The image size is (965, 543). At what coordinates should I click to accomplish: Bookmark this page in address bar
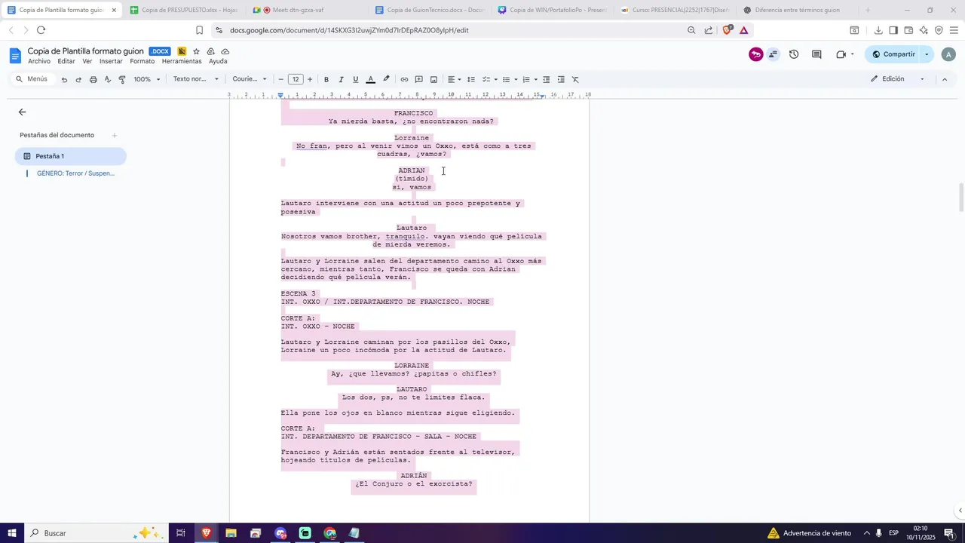[x=199, y=30]
